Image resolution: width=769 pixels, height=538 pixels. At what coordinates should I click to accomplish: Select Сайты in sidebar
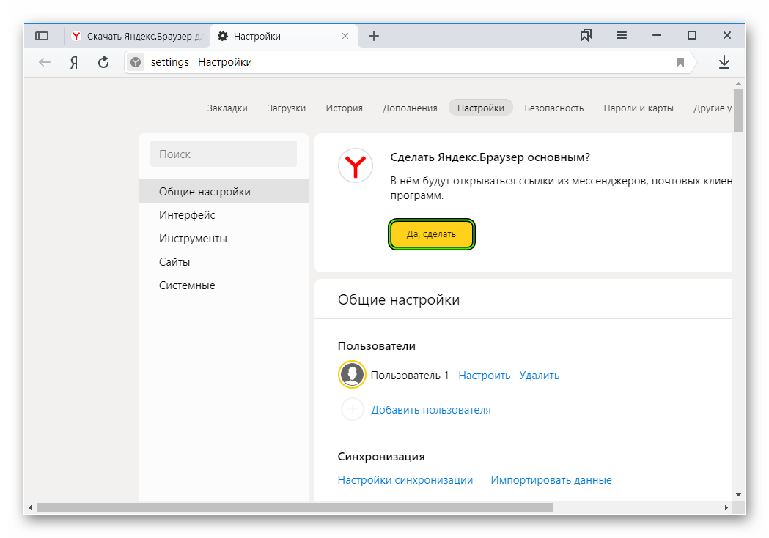(224, 262)
